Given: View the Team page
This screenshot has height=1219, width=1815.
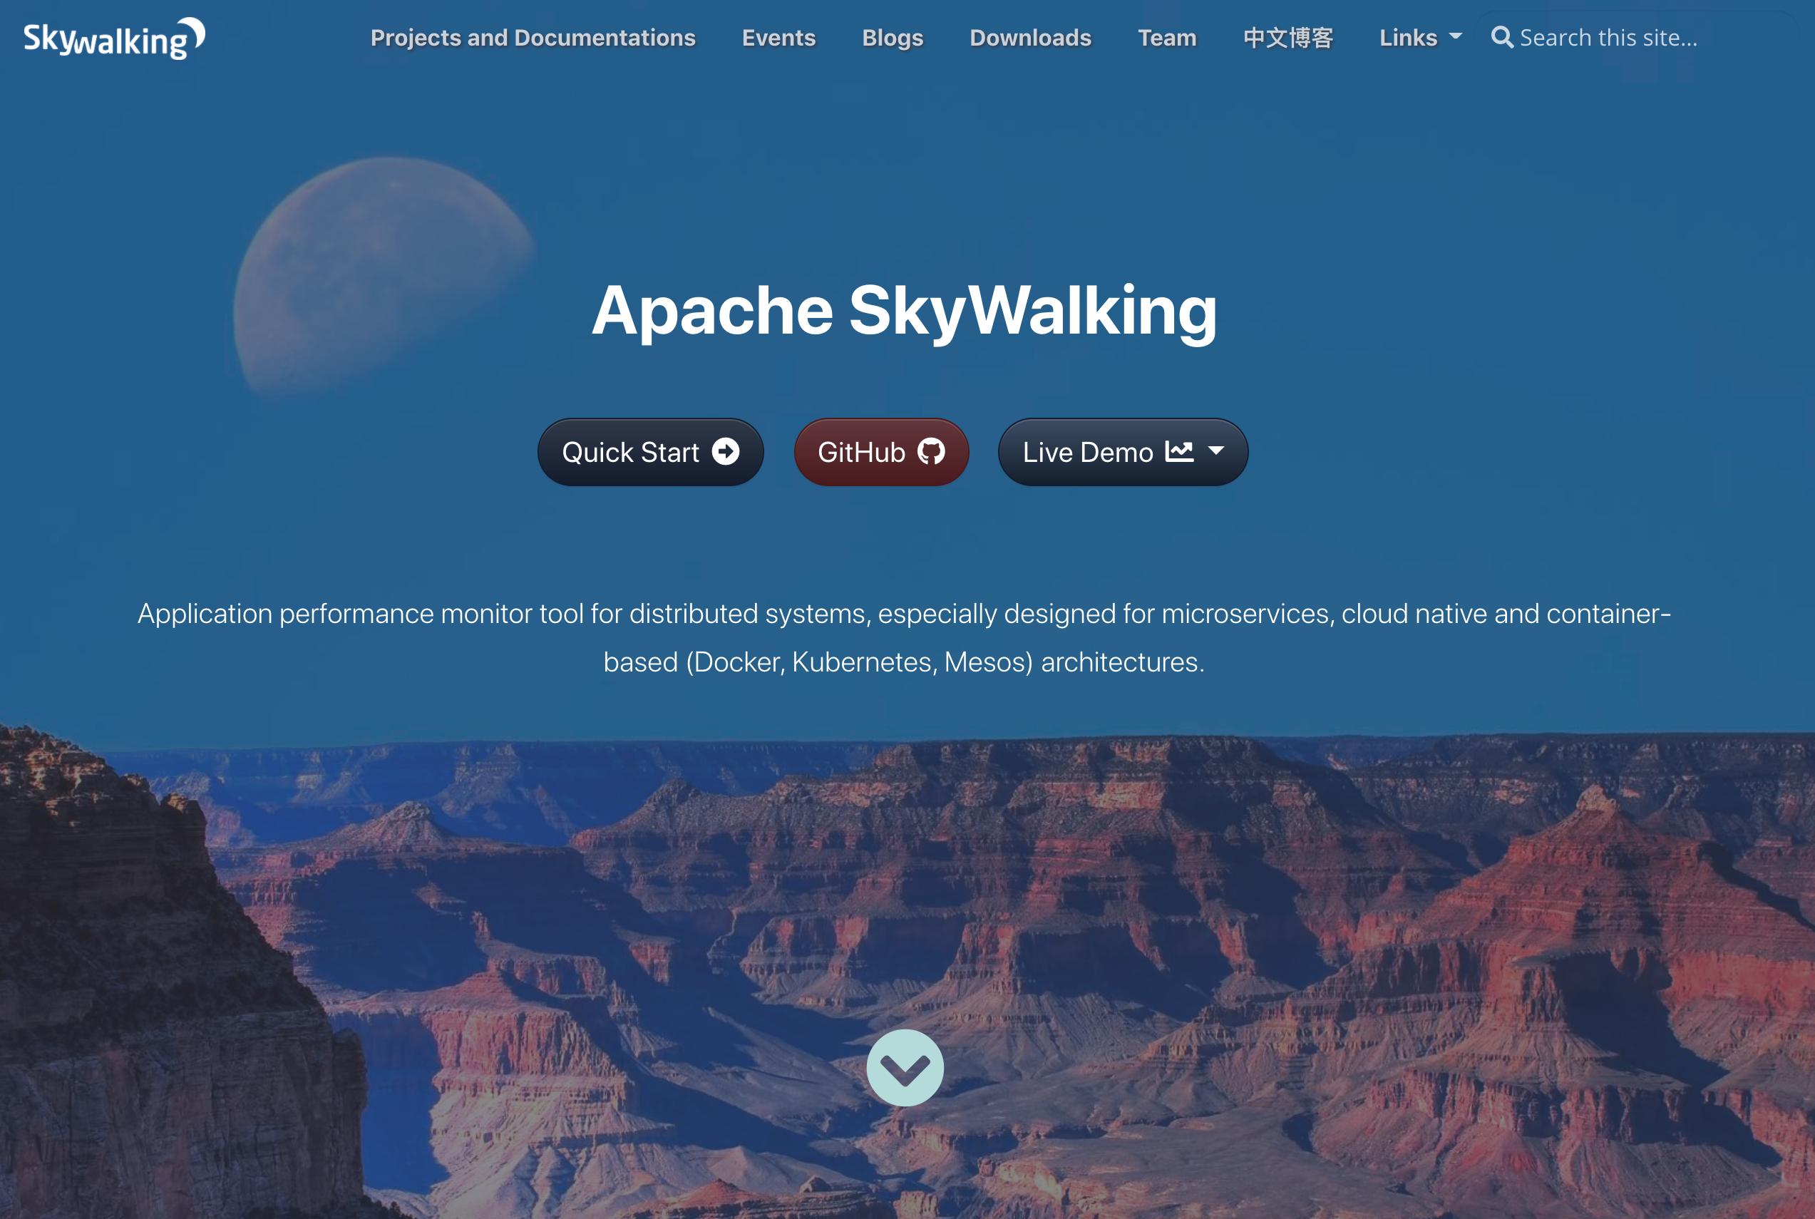Looking at the screenshot, I should 1167,38.
